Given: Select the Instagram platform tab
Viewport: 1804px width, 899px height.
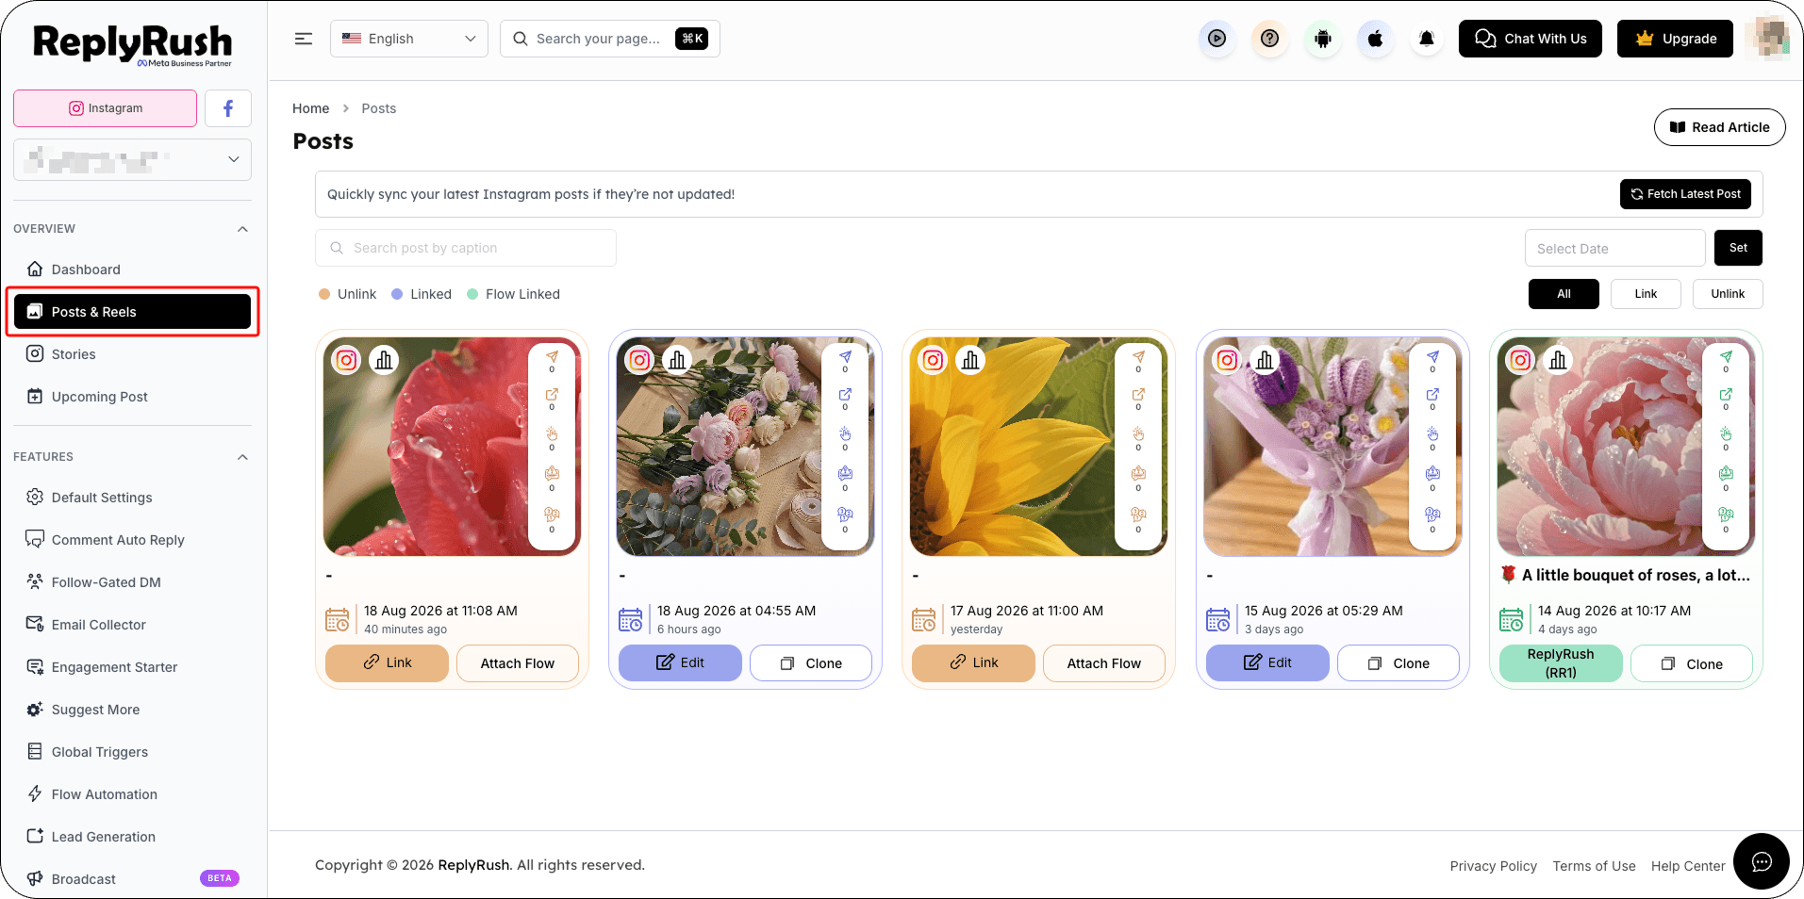Looking at the screenshot, I should (106, 108).
